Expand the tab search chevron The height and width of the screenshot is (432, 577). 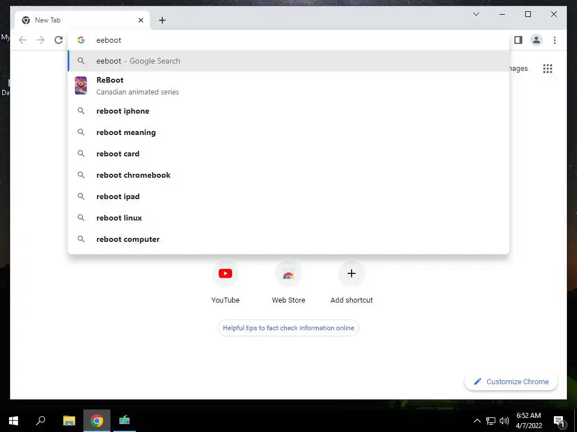[476, 14]
